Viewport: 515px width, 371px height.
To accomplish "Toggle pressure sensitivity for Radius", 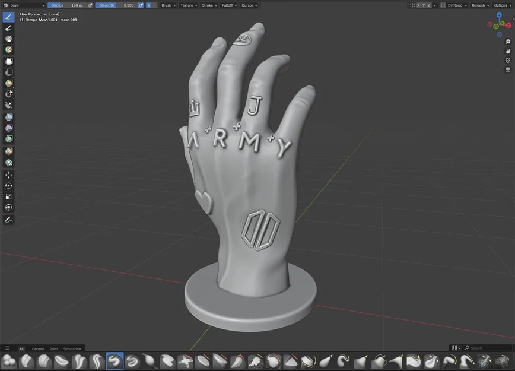I will (90, 5).
